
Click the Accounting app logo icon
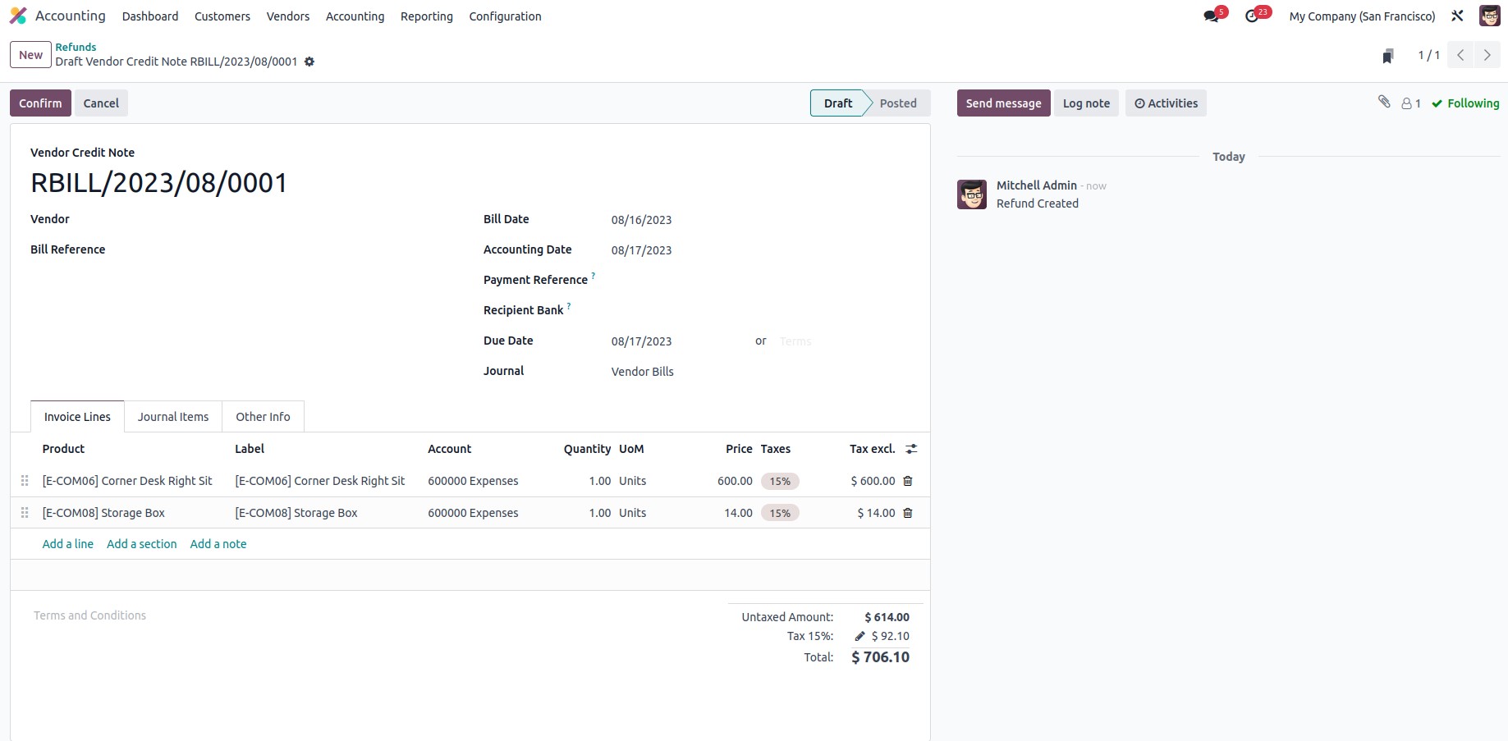click(18, 16)
